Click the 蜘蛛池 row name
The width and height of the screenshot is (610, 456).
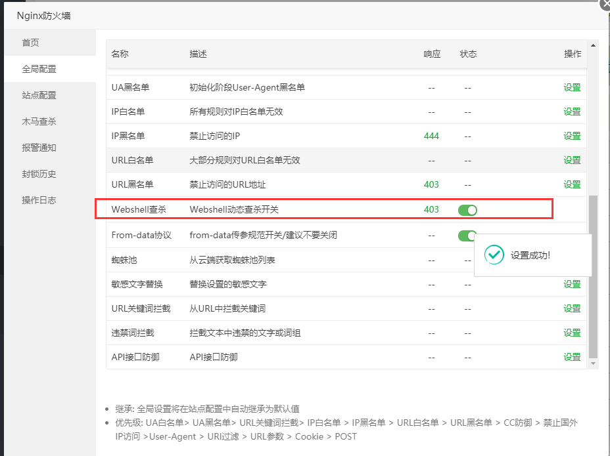[x=124, y=260]
